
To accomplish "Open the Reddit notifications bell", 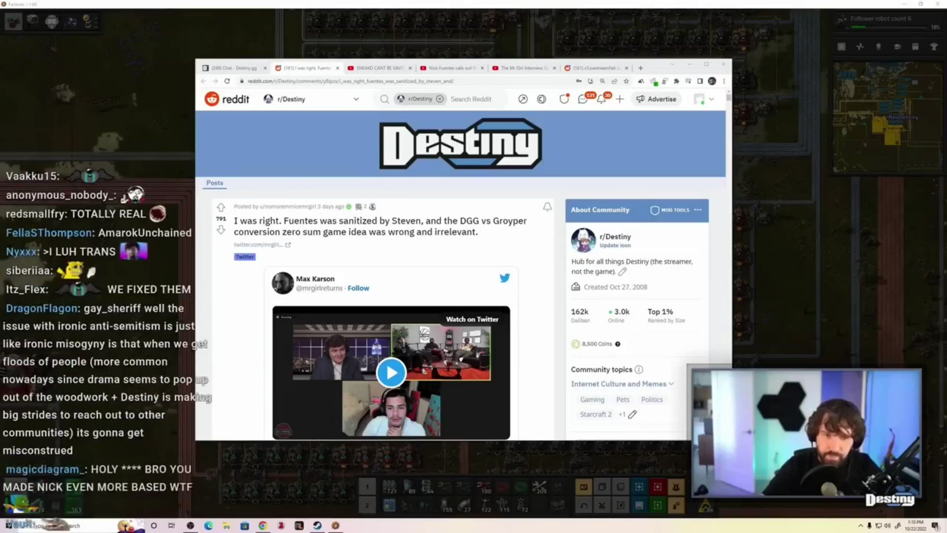I will pyautogui.click(x=601, y=99).
